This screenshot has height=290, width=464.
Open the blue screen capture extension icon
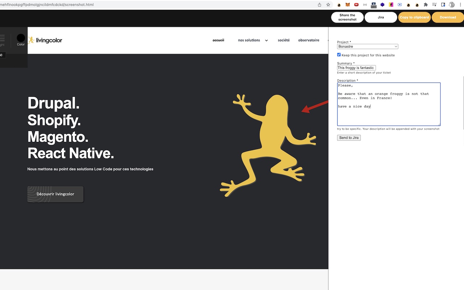(400, 5)
